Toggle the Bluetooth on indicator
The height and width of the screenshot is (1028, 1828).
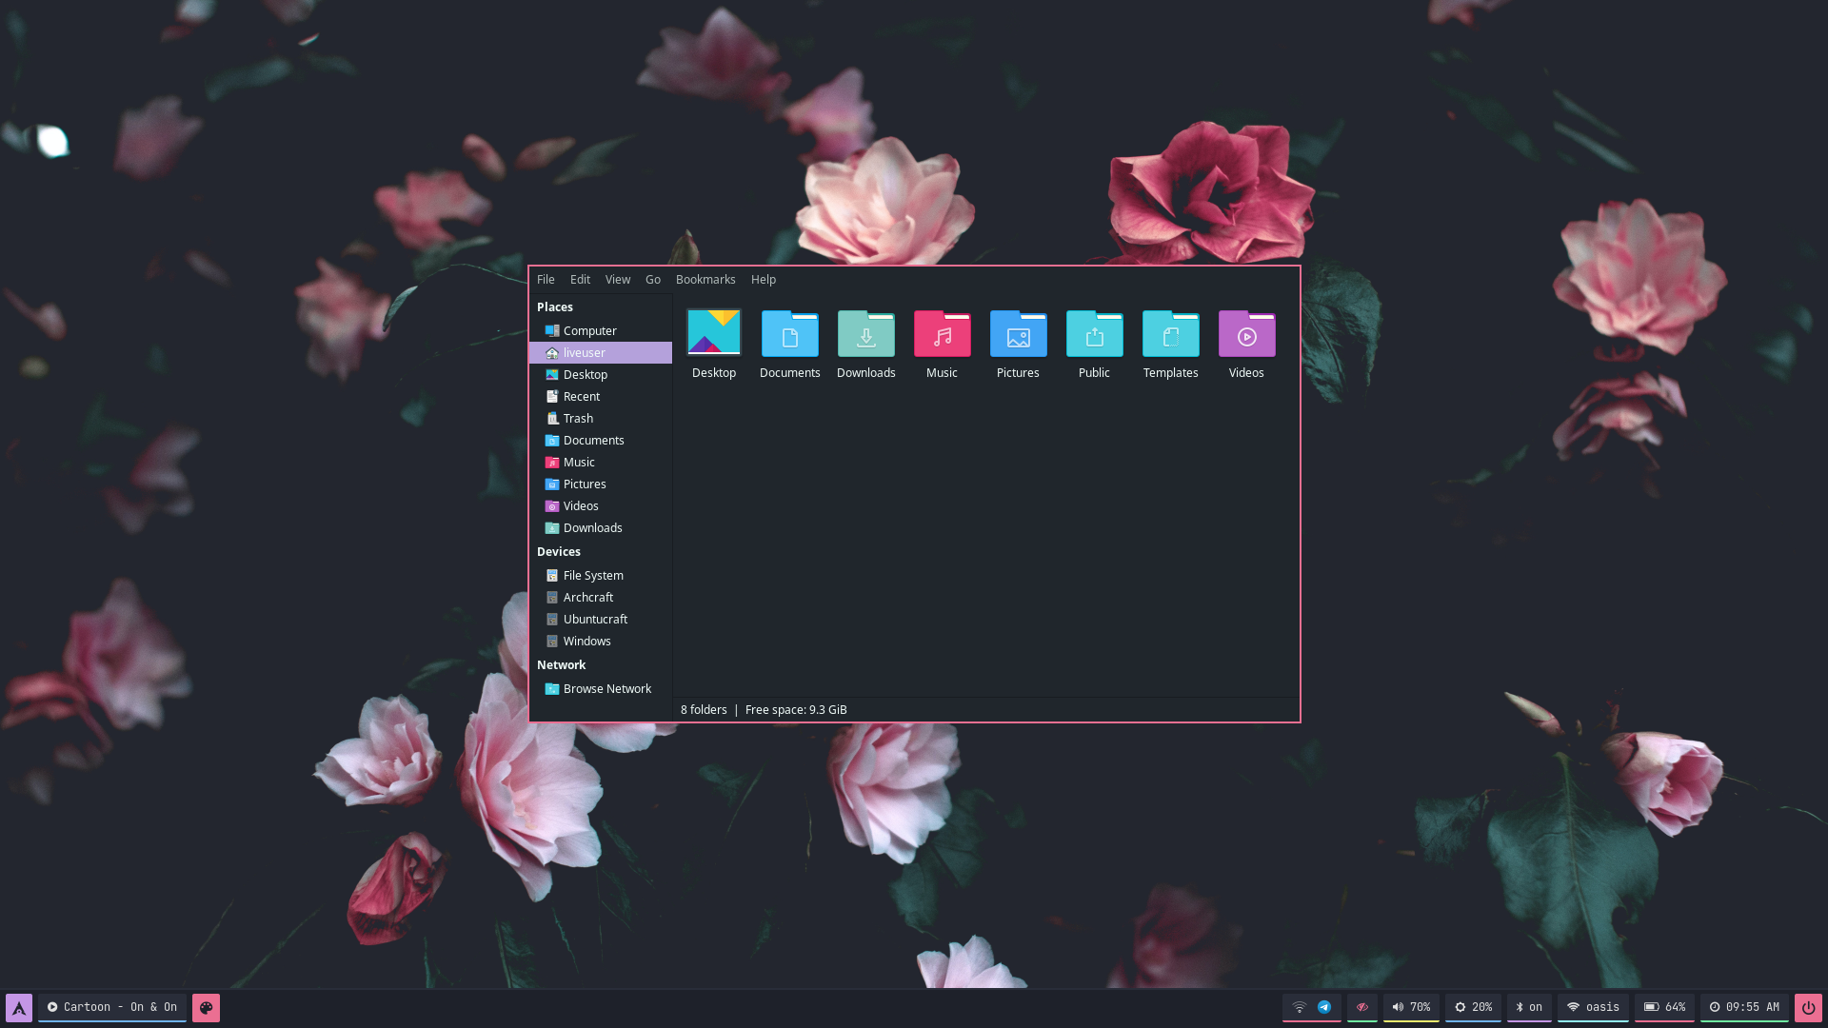(x=1529, y=1007)
